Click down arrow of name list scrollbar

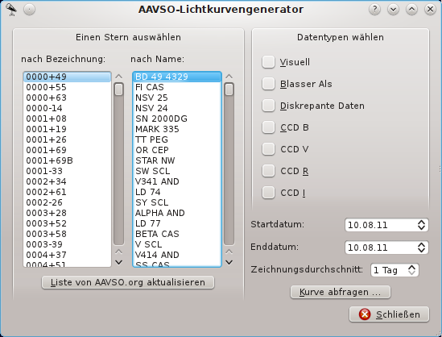229,262
